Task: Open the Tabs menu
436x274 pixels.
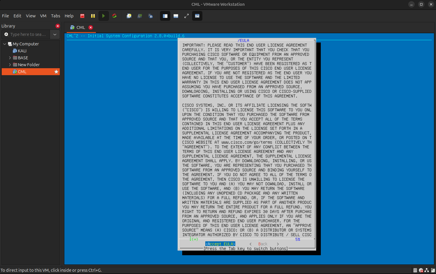Action: tap(55, 16)
